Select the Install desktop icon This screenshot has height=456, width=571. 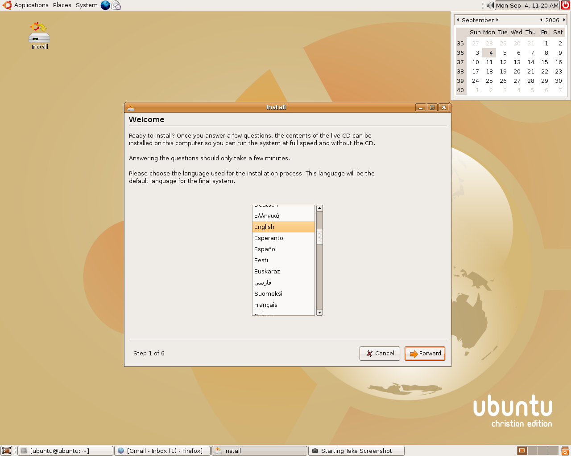(x=39, y=36)
